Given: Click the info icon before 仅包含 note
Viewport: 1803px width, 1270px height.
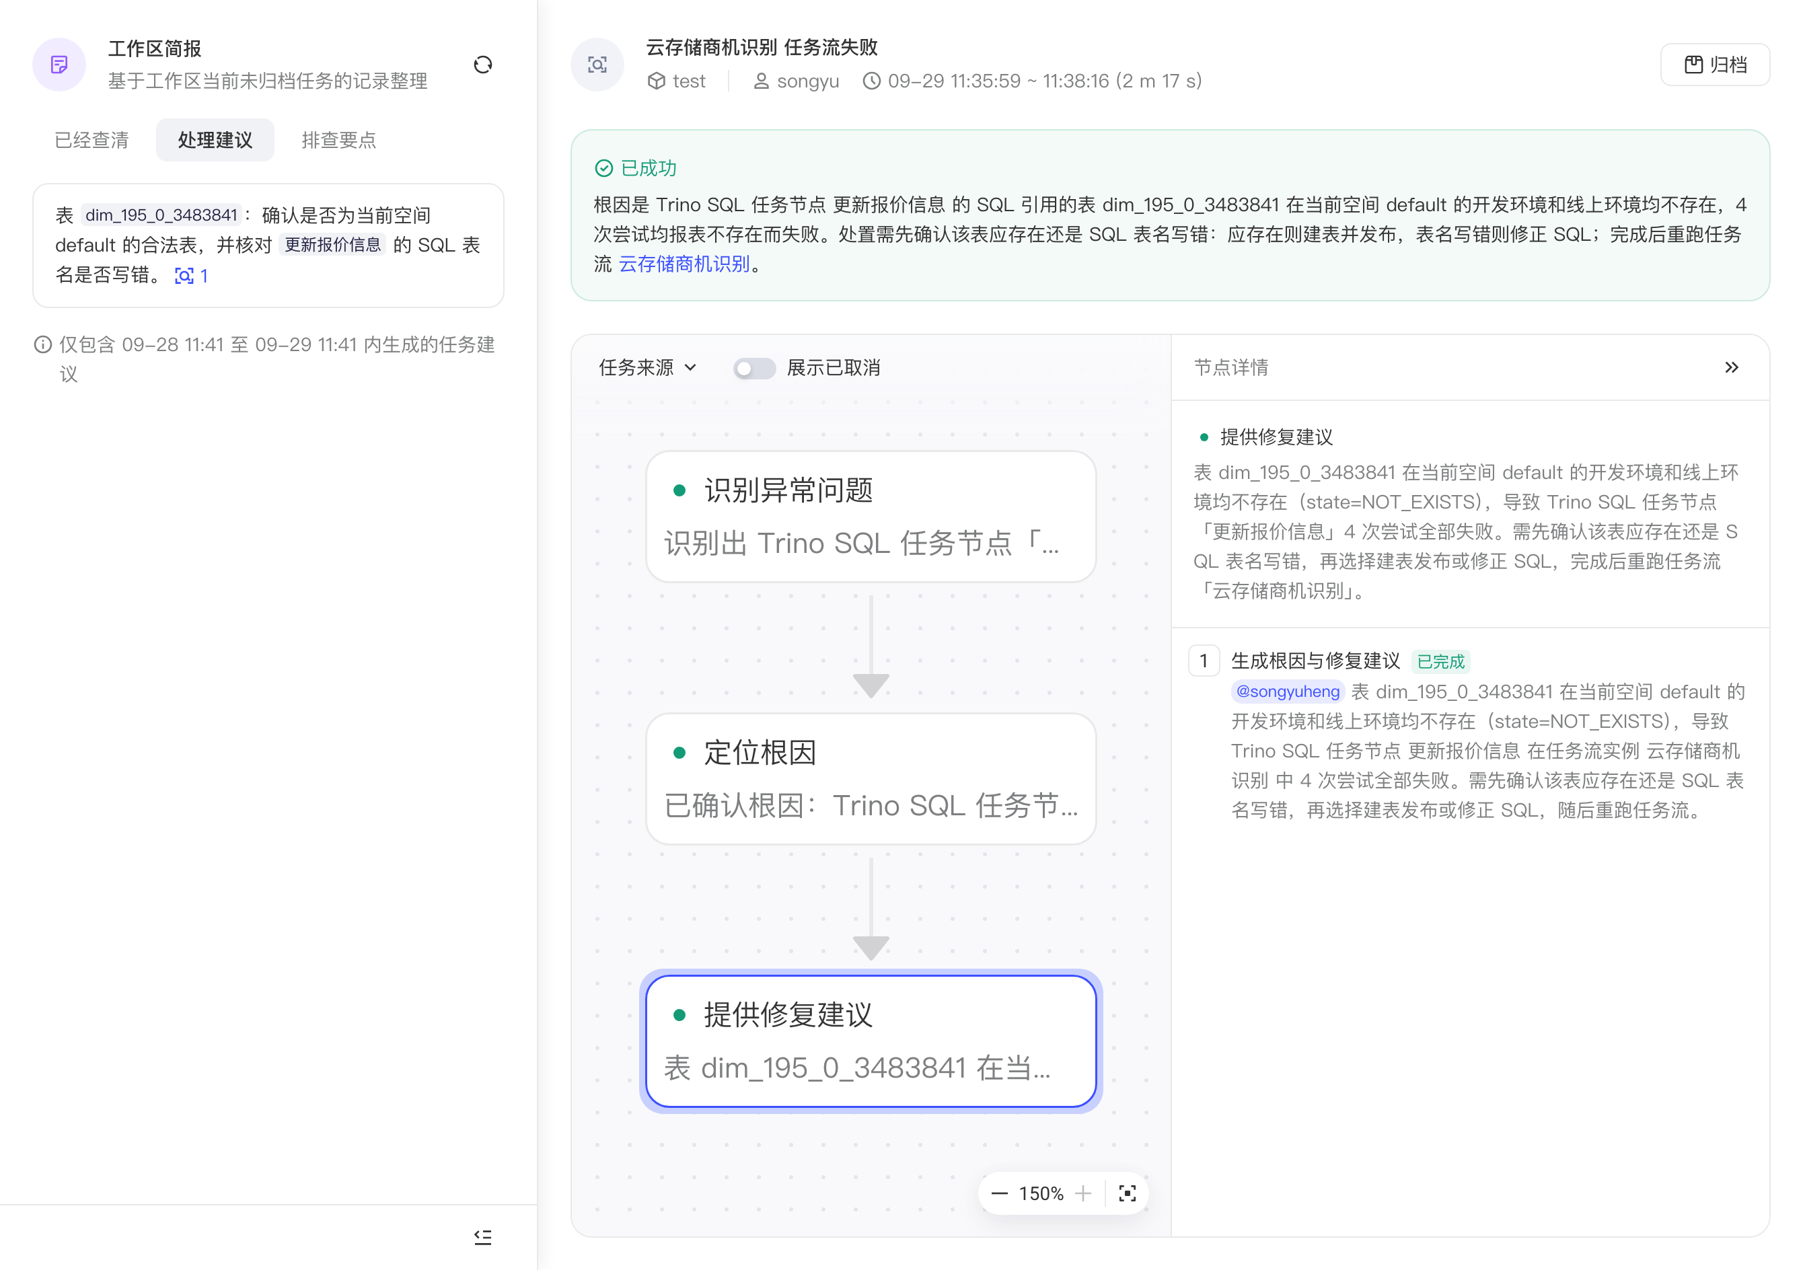Looking at the screenshot, I should click(43, 345).
